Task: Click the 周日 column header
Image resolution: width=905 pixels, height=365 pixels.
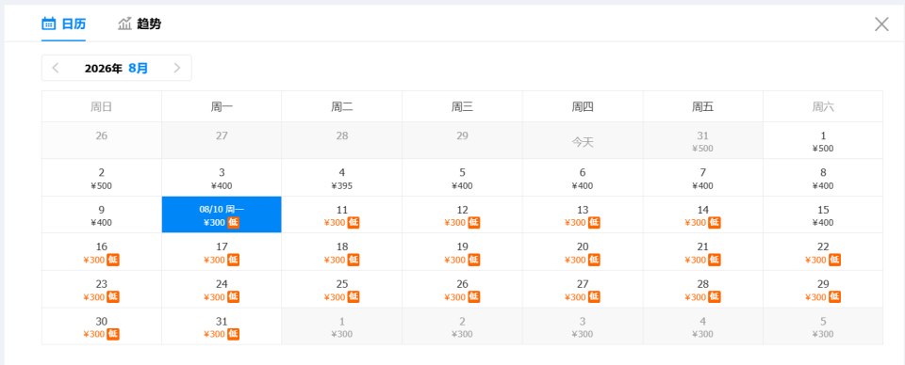Action: pyautogui.click(x=102, y=106)
